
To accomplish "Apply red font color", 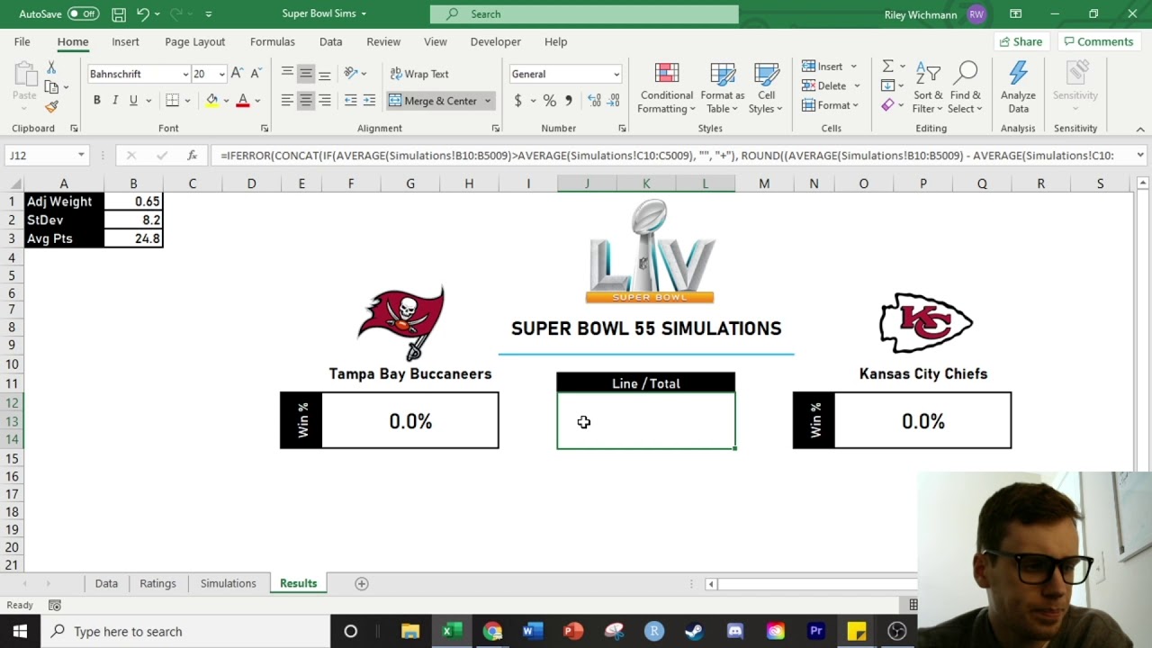I will pyautogui.click(x=243, y=100).
